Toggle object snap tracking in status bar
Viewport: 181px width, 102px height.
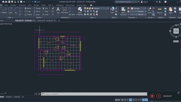143,100
